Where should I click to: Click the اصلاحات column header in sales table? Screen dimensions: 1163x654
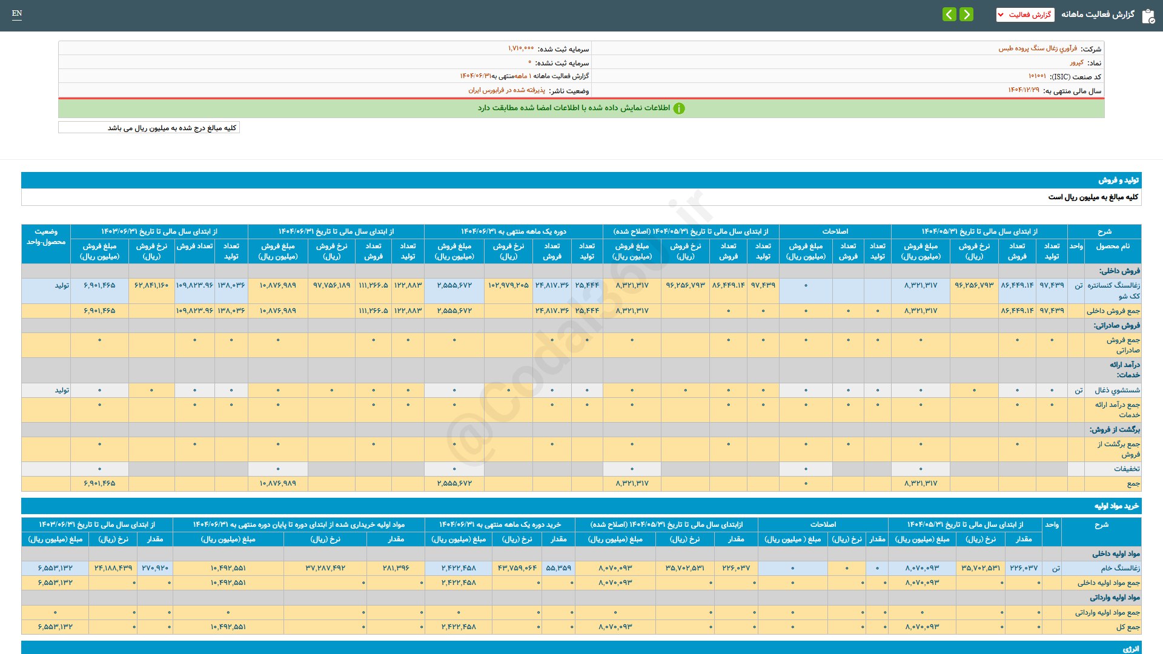(x=835, y=232)
